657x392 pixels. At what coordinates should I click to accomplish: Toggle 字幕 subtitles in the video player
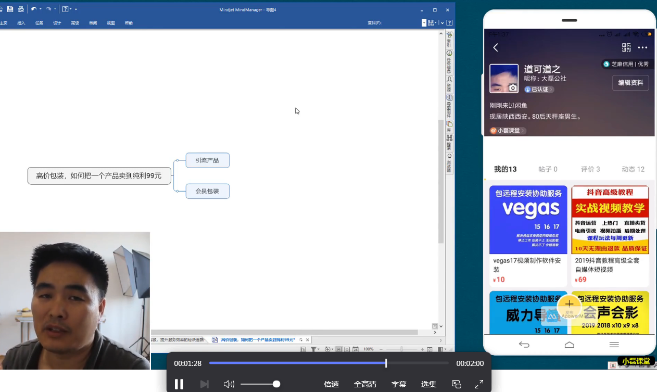coord(399,384)
